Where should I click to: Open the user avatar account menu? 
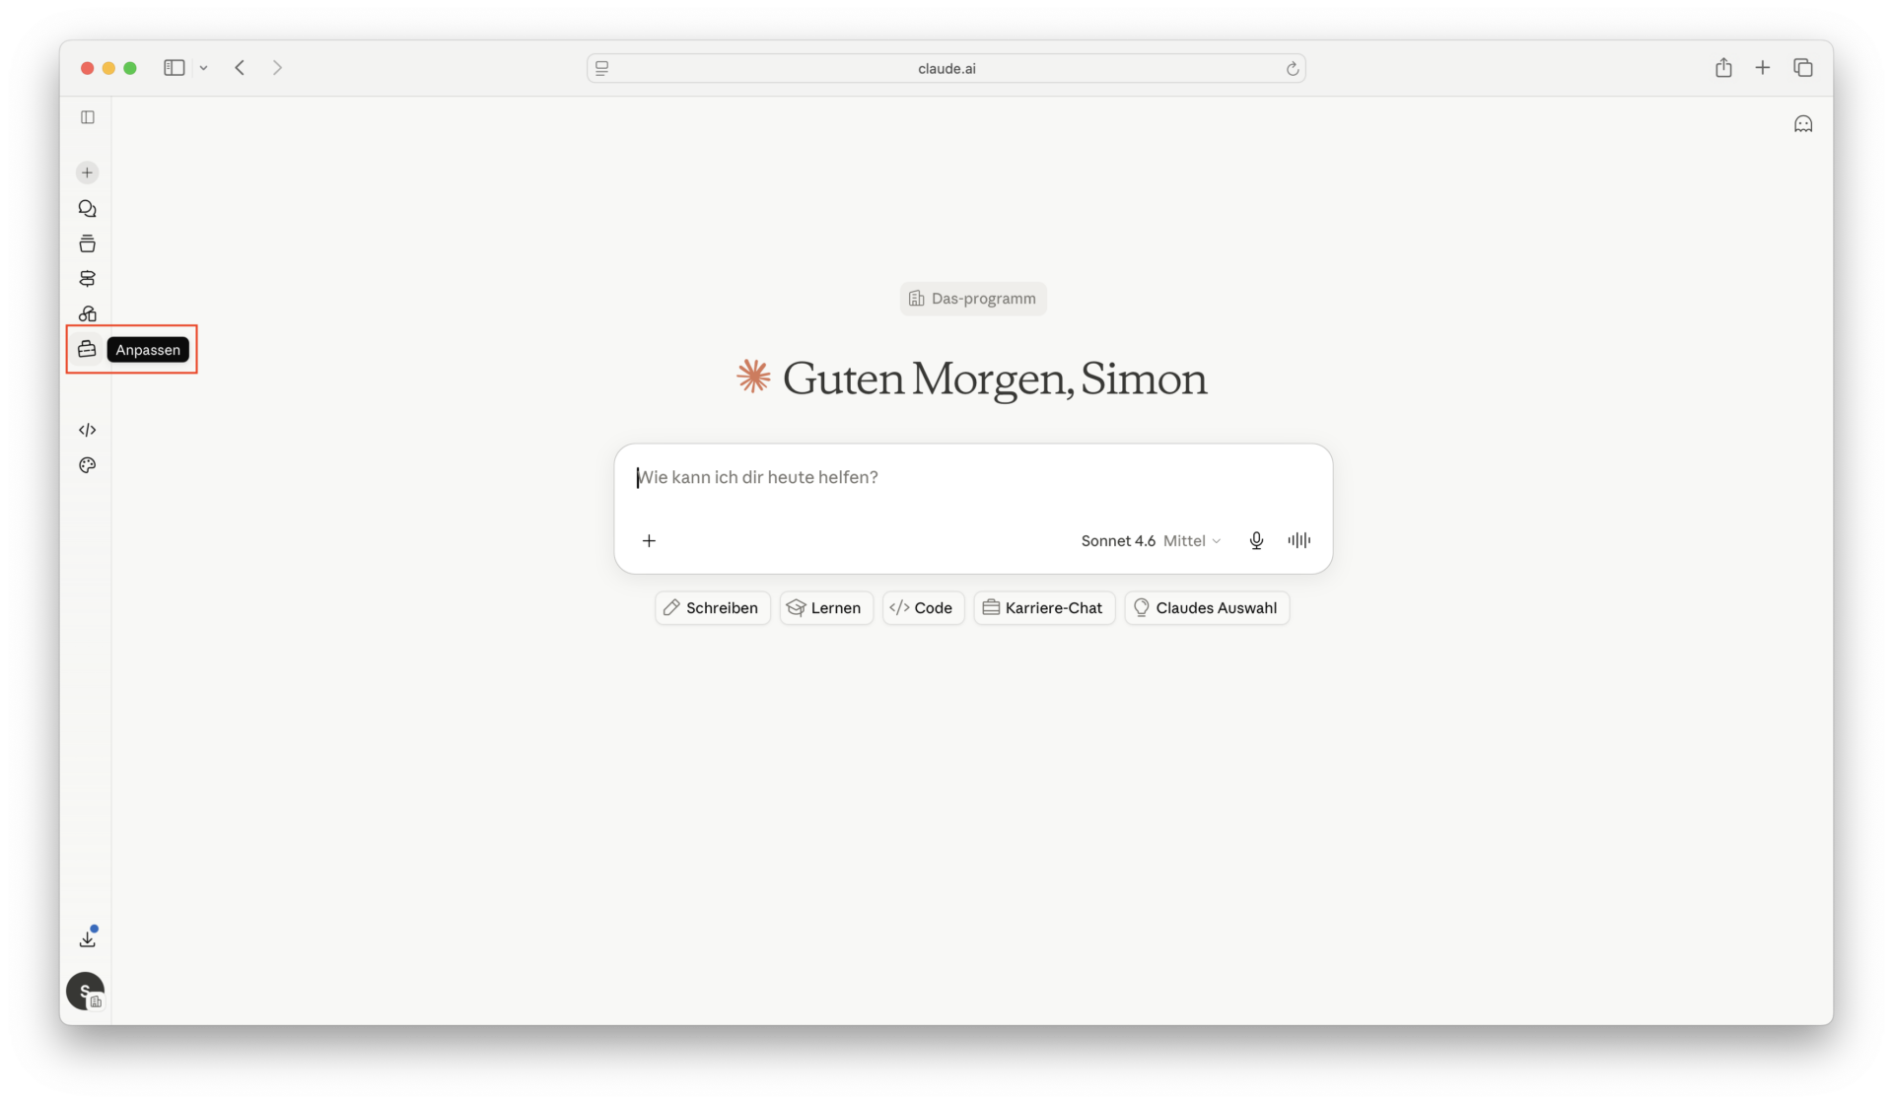(x=86, y=991)
